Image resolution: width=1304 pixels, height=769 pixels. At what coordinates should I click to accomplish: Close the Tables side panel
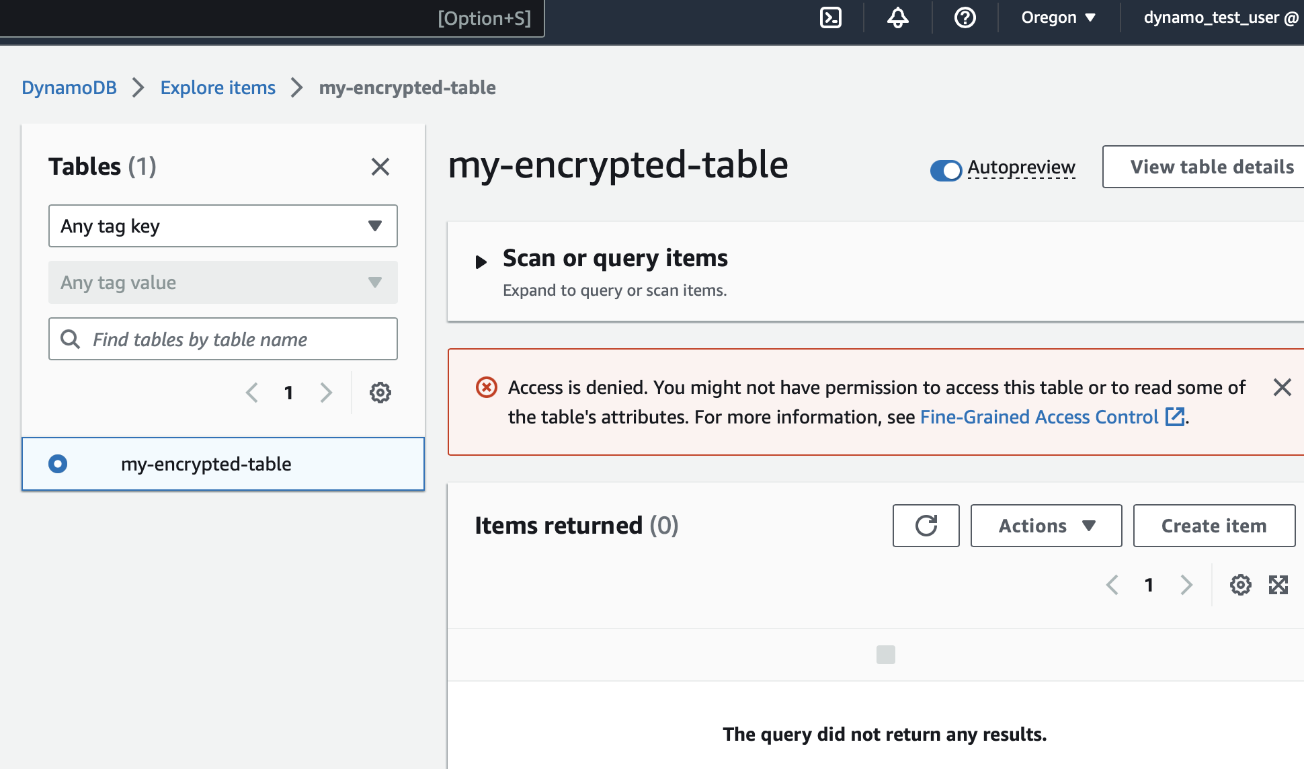[x=380, y=167]
